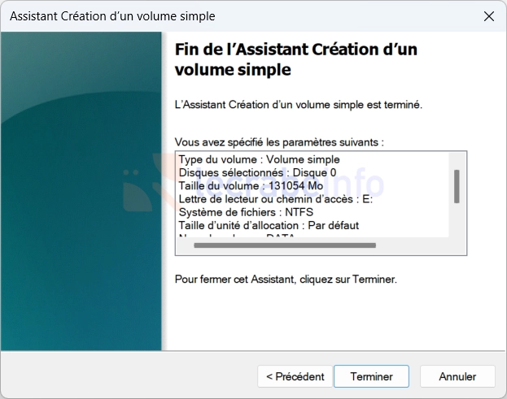Click vertical scrollbar track below the thumb
Image resolution: width=507 pixels, height=399 pixels.
tap(457, 221)
